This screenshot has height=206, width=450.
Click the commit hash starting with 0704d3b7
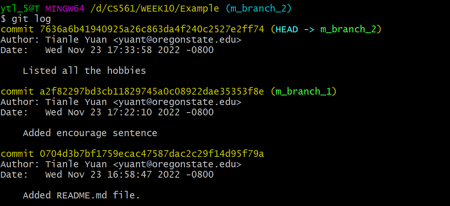point(152,154)
